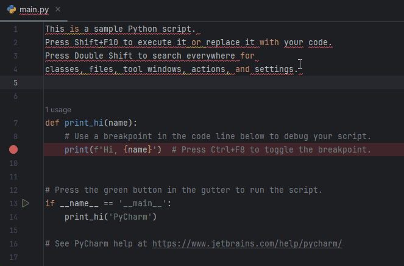
Task: Click the Python file icon on main.py tab
Action: point(12,9)
